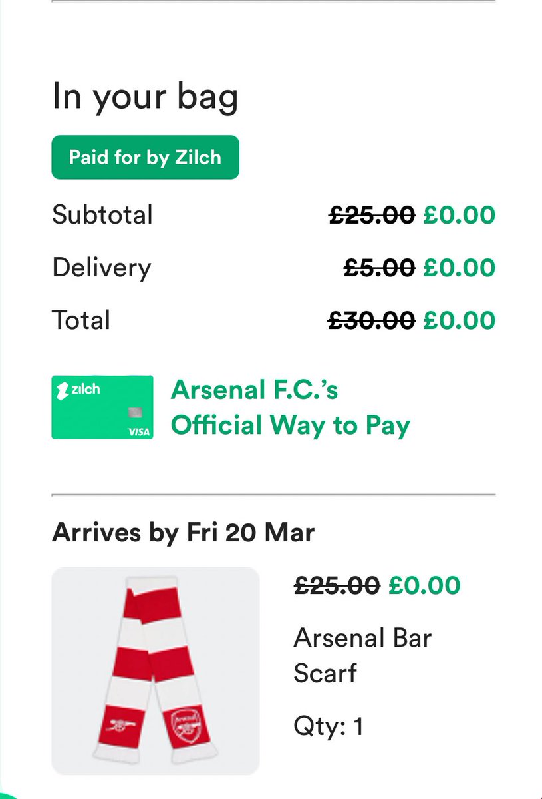Click the green £0.00 Total amount

pyautogui.click(x=459, y=320)
